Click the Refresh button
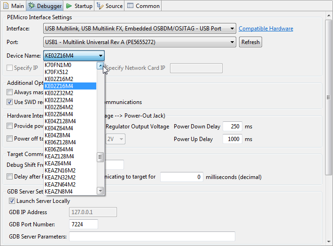The height and width of the screenshot is (246, 333). click(x=250, y=42)
